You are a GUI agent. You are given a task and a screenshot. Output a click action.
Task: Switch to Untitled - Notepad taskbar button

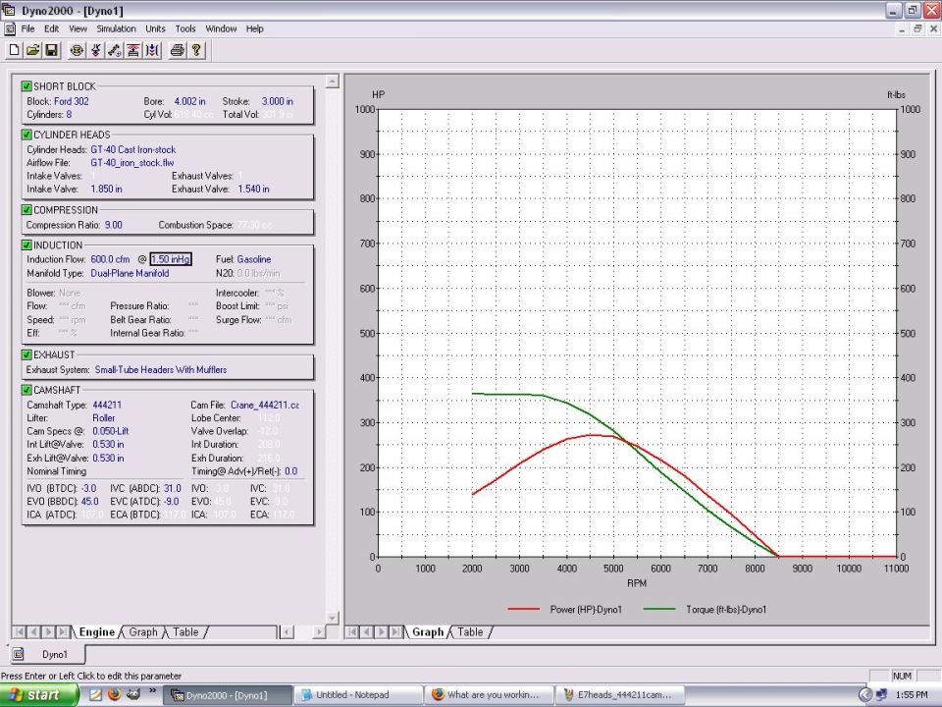point(358,695)
